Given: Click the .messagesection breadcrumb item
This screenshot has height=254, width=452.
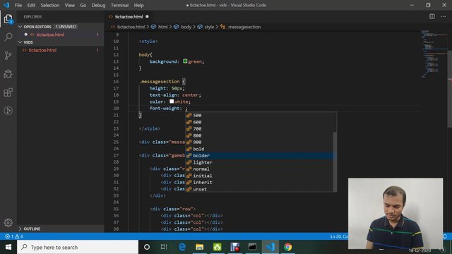Looking at the screenshot, I should [x=244, y=27].
